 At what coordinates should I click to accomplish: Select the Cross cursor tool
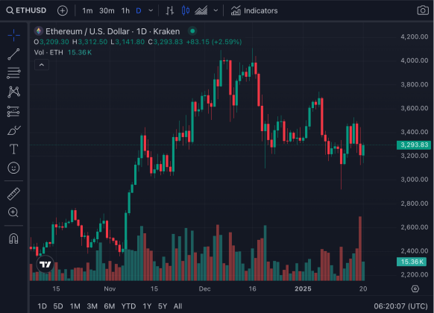(13, 35)
